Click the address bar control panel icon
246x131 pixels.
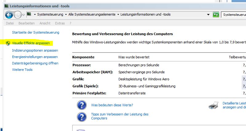[29, 14]
